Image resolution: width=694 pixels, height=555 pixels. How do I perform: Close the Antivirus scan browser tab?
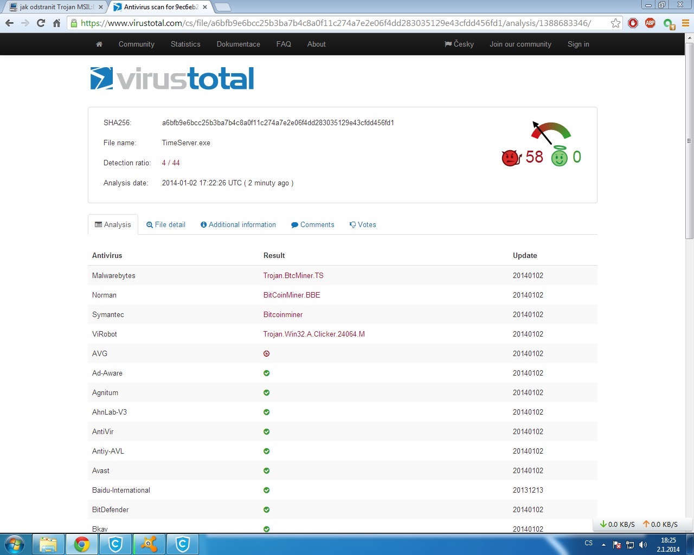[x=205, y=7]
